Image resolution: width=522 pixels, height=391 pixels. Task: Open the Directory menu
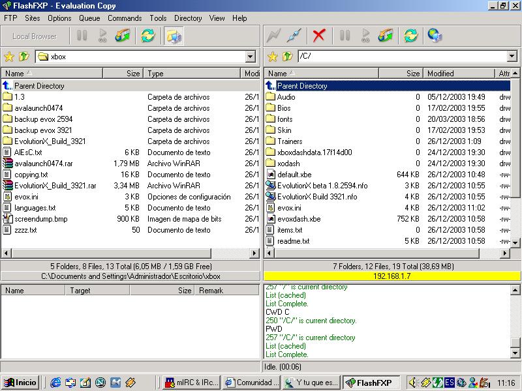tap(188, 18)
